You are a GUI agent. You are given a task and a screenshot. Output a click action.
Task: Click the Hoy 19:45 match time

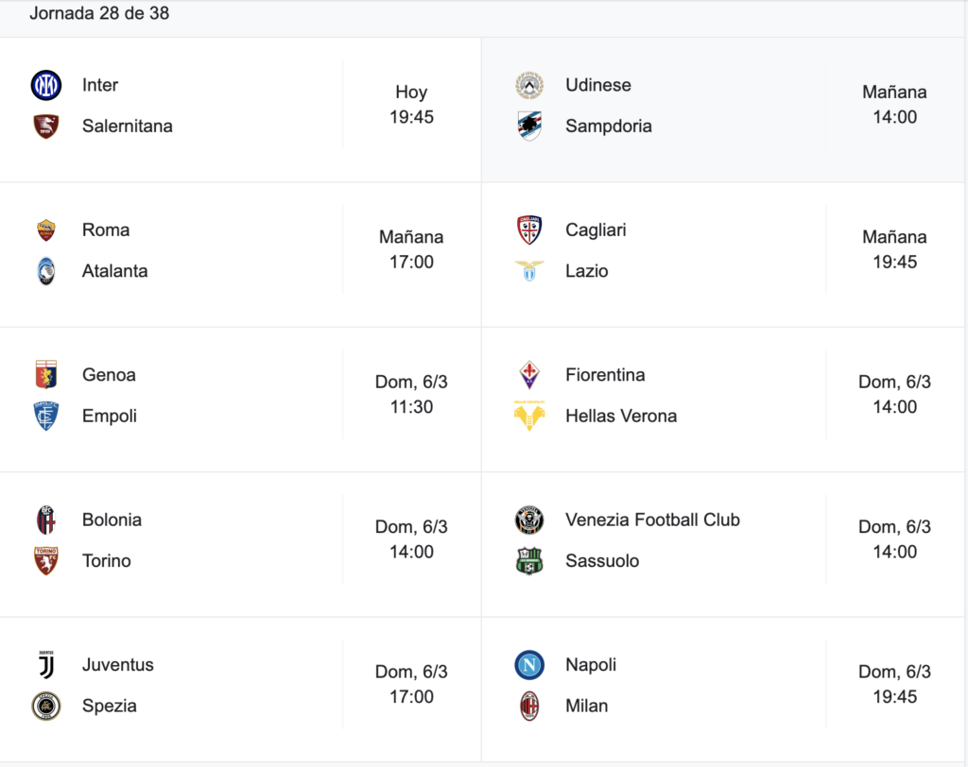click(x=412, y=104)
